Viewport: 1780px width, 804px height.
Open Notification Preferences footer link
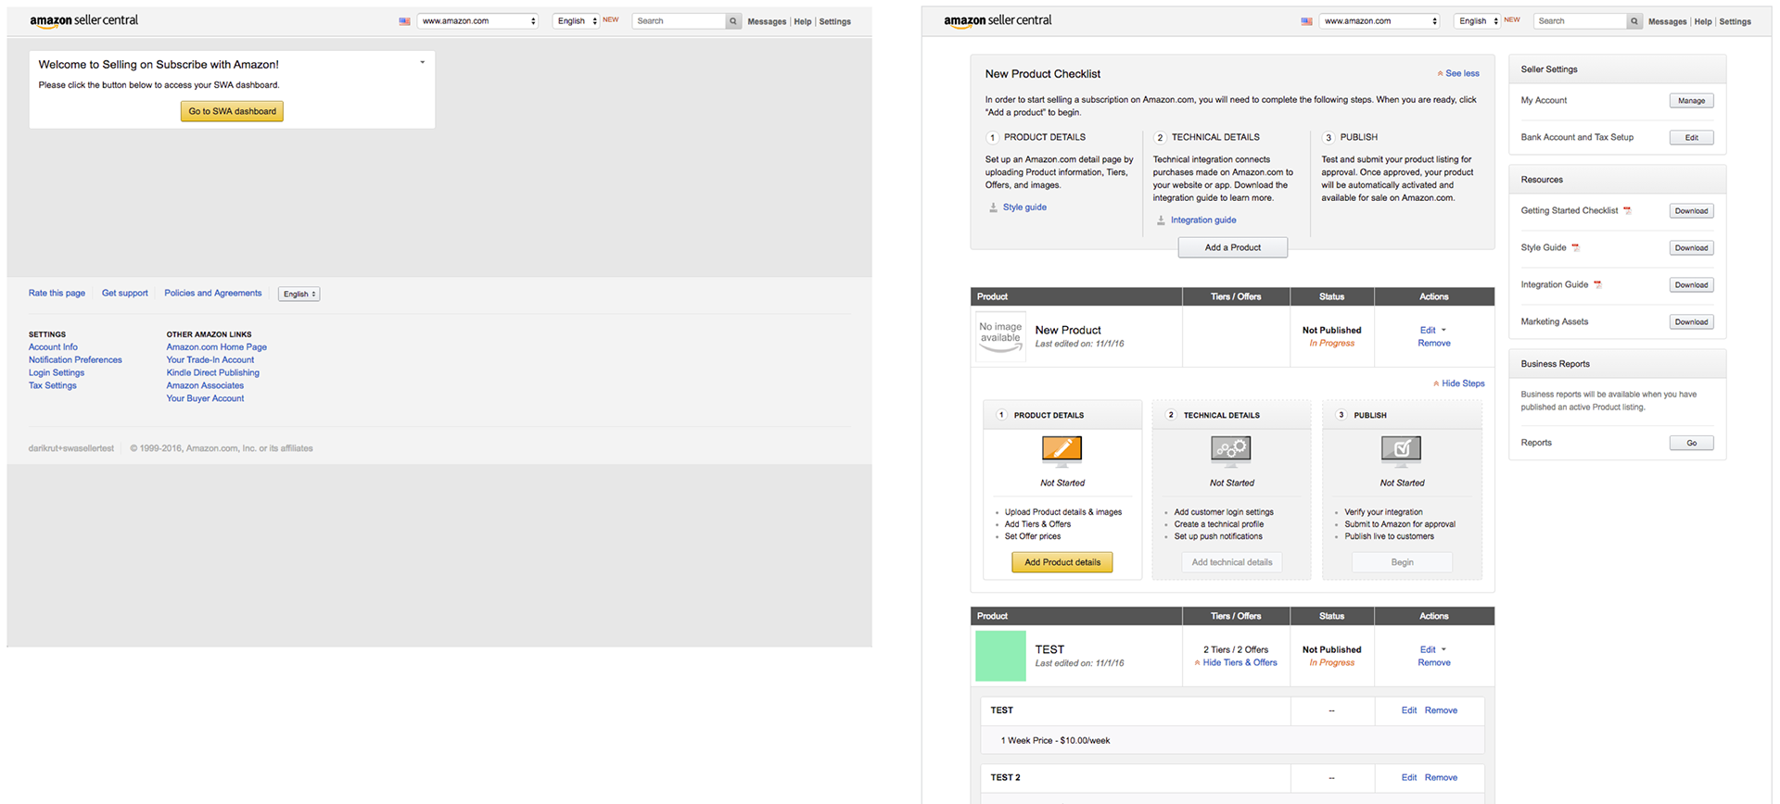(75, 360)
